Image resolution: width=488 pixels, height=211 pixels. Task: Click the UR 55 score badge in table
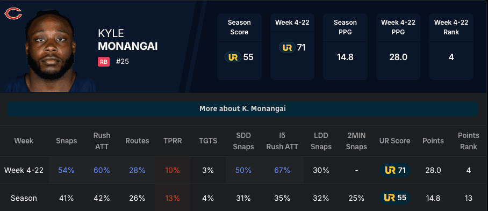tap(394, 198)
